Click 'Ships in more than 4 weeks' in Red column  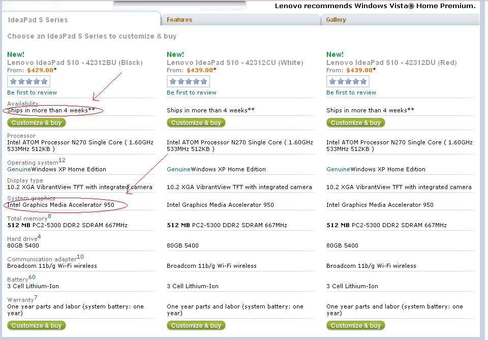pos(371,110)
